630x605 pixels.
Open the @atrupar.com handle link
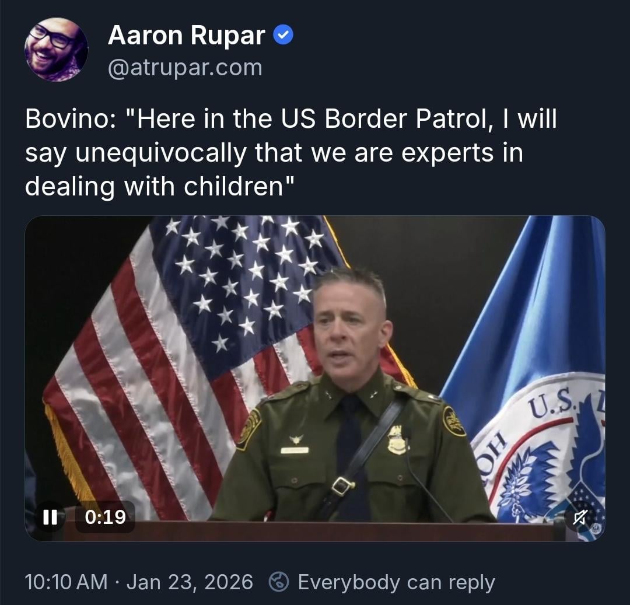185,68
